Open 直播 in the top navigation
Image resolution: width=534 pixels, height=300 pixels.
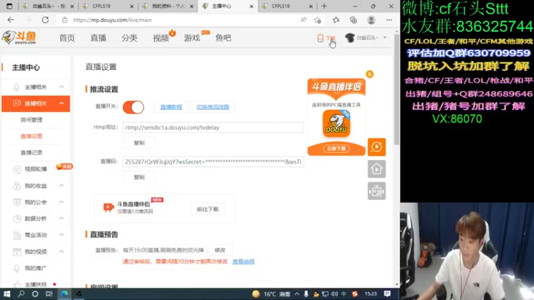tap(98, 38)
